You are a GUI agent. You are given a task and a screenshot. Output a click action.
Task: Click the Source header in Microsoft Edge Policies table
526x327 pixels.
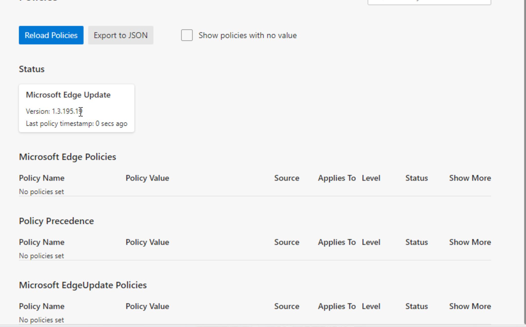pyautogui.click(x=287, y=178)
